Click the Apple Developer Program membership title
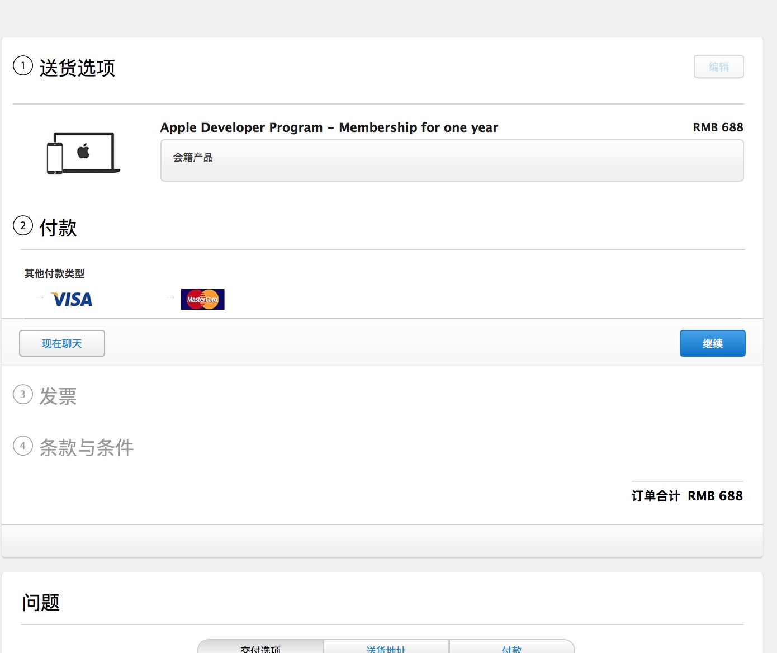Screen dimensions: 777x653 pos(329,127)
